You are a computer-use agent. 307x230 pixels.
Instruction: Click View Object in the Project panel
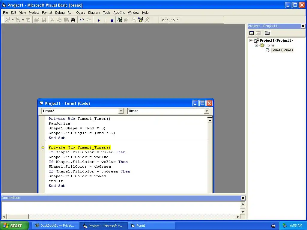coord(258,33)
